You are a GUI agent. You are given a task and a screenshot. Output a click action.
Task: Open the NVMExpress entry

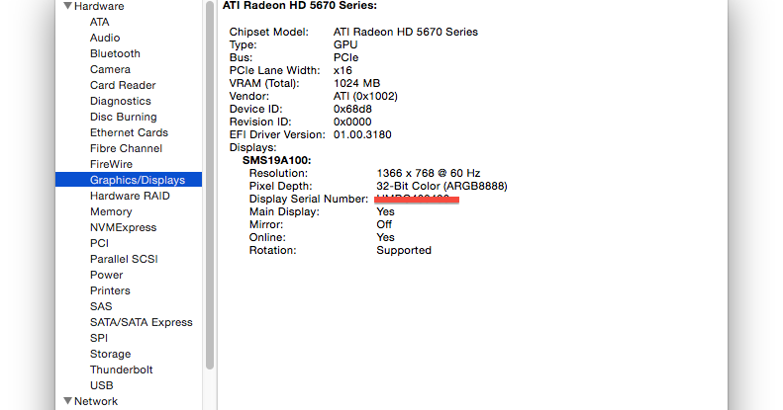[x=123, y=227]
